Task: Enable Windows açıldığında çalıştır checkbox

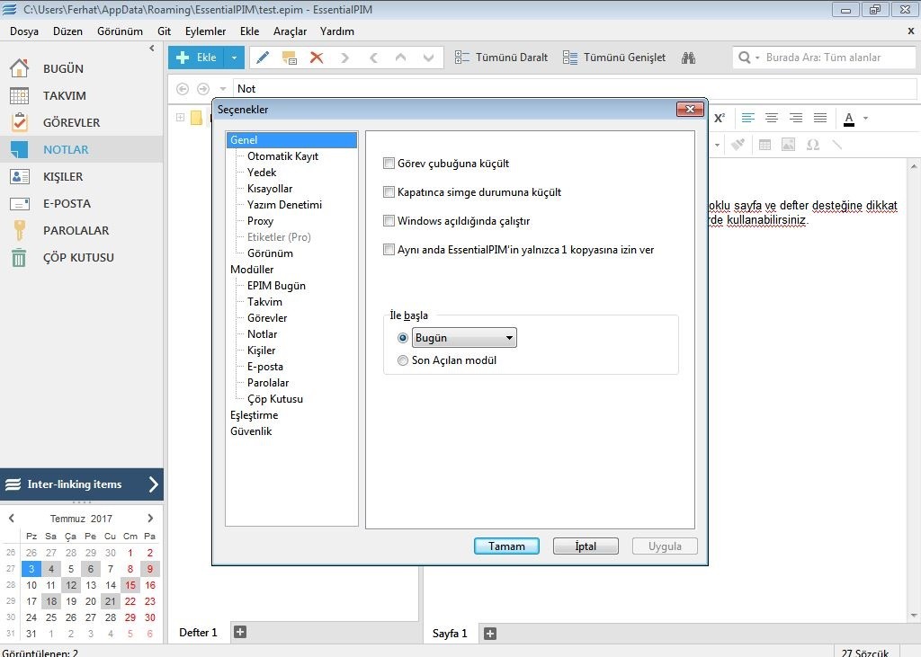Action: [389, 221]
